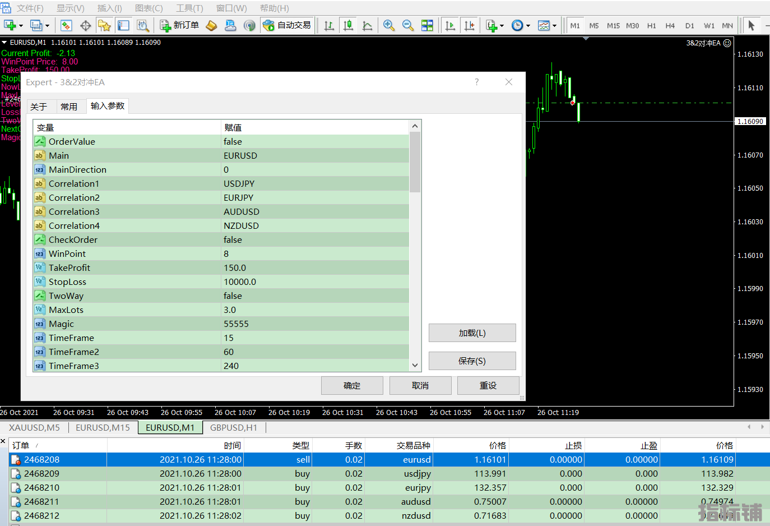Click the dialog help question mark
This screenshot has width=770, height=526.
tap(477, 82)
